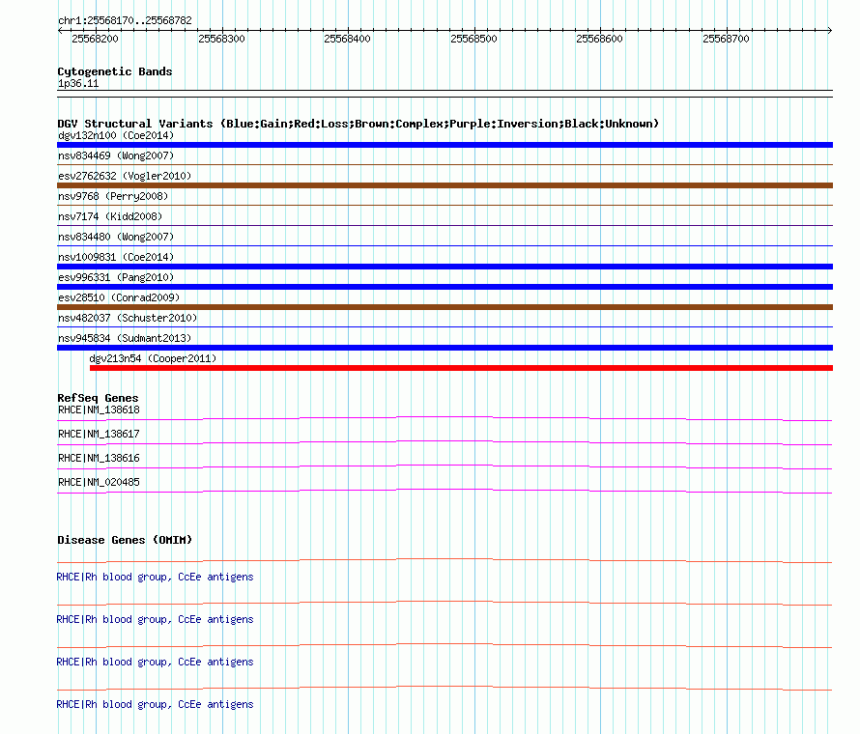This screenshot has width=860, height=734.
Task: Open third RHCE Rh blood group OMIM link
Action: [156, 663]
